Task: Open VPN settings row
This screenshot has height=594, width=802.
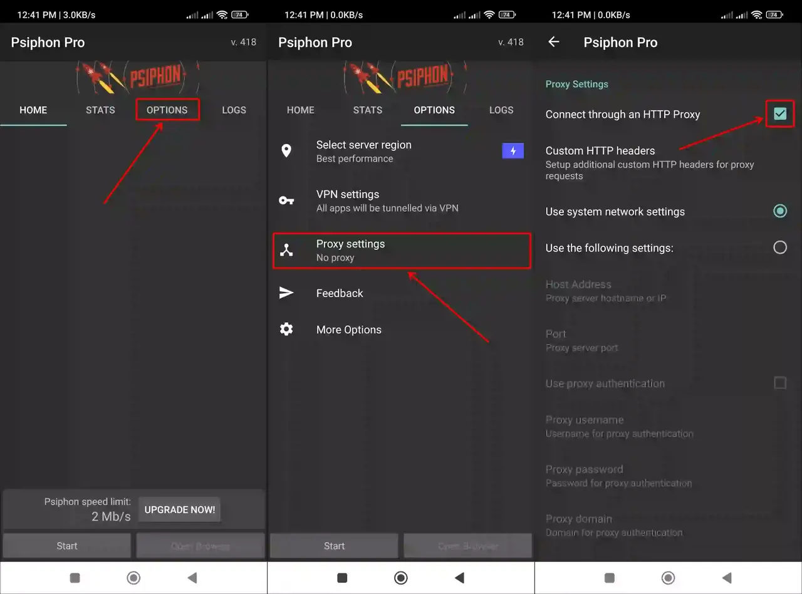Action: 401,201
